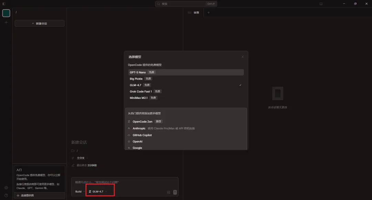This screenshot has height=200, width=372.
Task: Choose the GPT-5 Nano free model
Action: click(186, 72)
